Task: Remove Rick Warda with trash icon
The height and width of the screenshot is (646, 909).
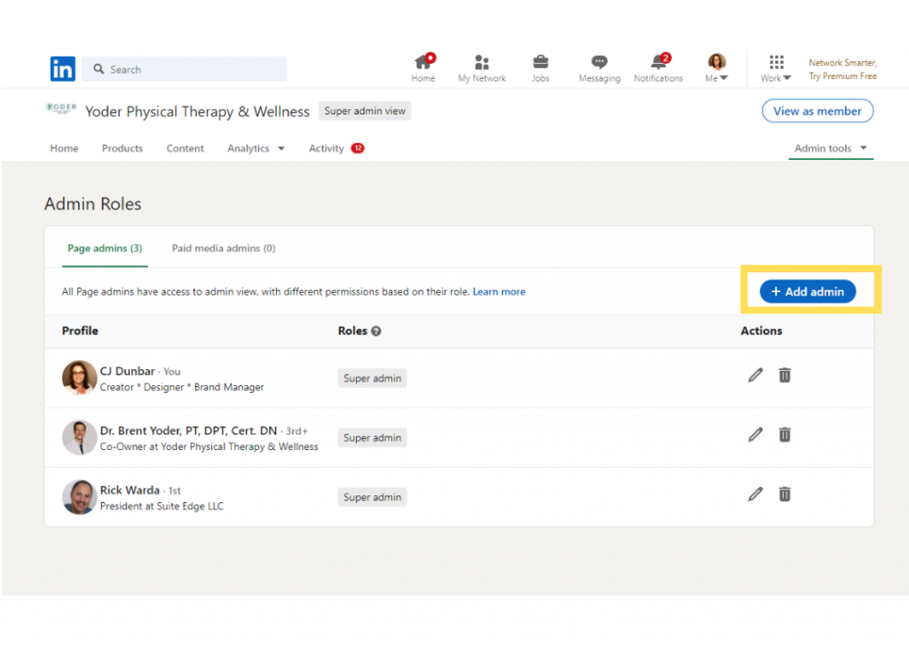Action: pyautogui.click(x=785, y=494)
